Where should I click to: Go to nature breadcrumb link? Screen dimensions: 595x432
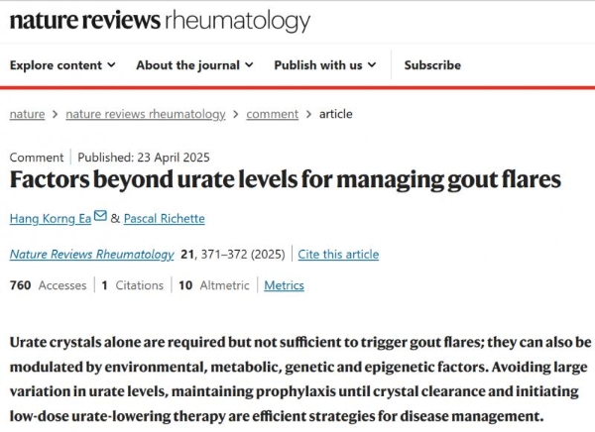click(27, 114)
